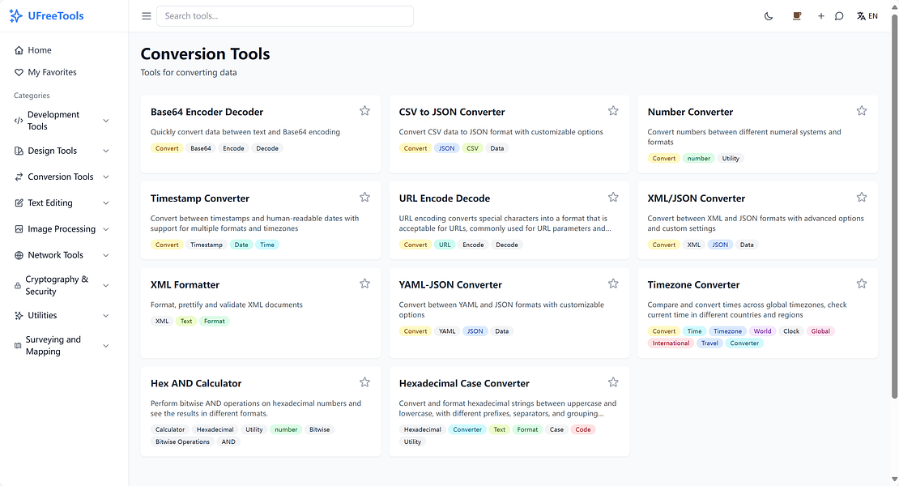Click the plus icon in the header
This screenshot has height=486, width=899.
point(820,15)
